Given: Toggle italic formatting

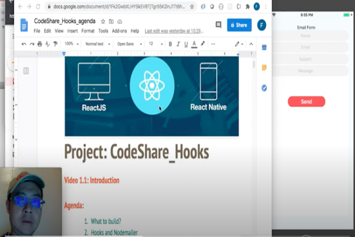Looking at the screenshot, I should point(178,44).
